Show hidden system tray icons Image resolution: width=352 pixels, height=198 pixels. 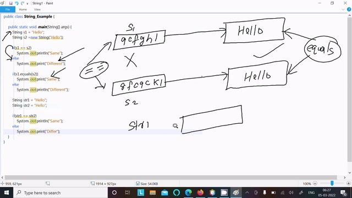click(247, 193)
